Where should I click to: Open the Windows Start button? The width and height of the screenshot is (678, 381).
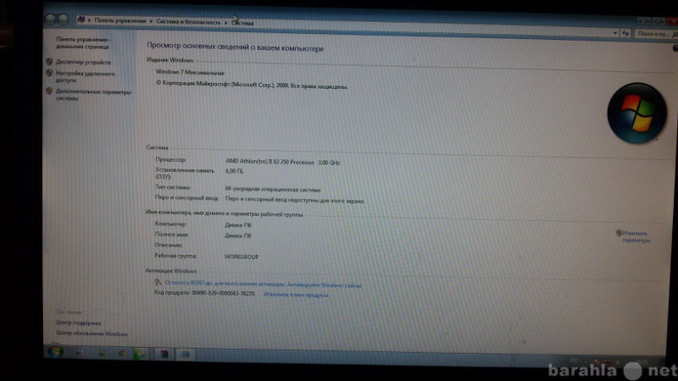(55, 351)
